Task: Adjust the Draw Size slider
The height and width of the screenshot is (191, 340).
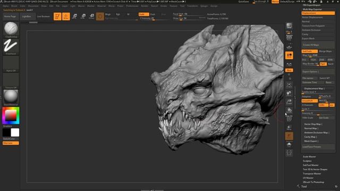Action: 188,19
